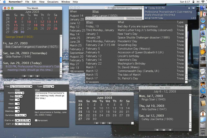This screenshot has width=207, height=138.
Task: Sort Holiday list by the When column header
Action: click(x=89, y=22)
